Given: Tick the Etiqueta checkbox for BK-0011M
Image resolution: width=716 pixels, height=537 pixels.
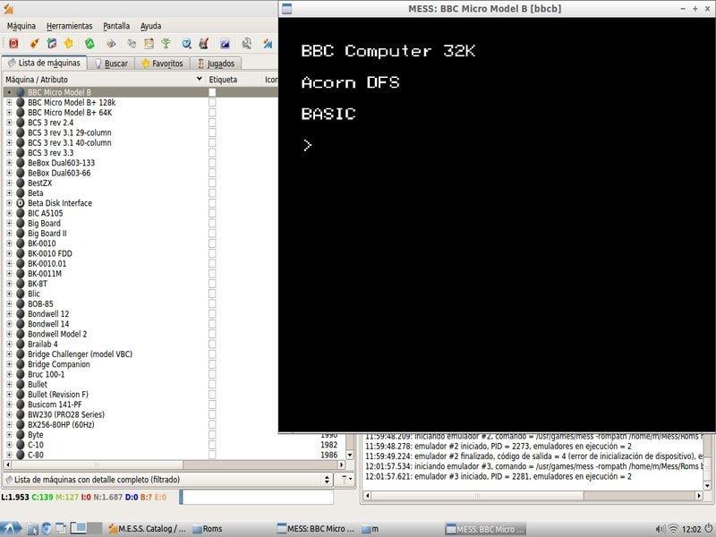Looking at the screenshot, I should [212, 274].
